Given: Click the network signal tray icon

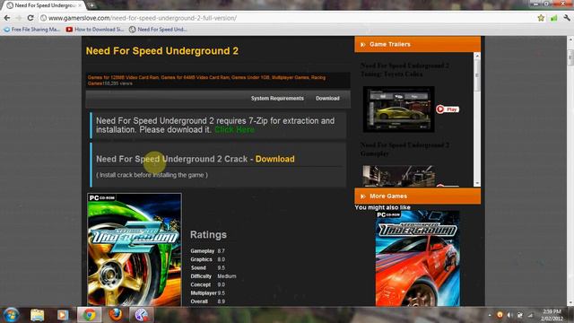Looking at the screenshot, I should pos(530,315).
